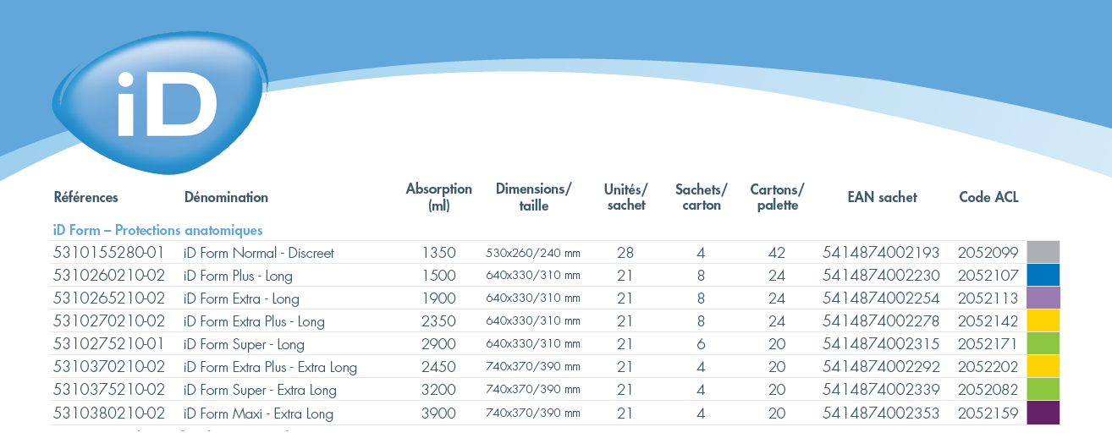
Task: Select reference 5310155280-01
Action: click(x=107, y=253)
